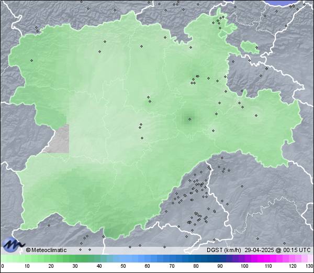The image size is (314, 273).
Task: Click the 29-04-2025 date text
Action: tap(260, 250)
